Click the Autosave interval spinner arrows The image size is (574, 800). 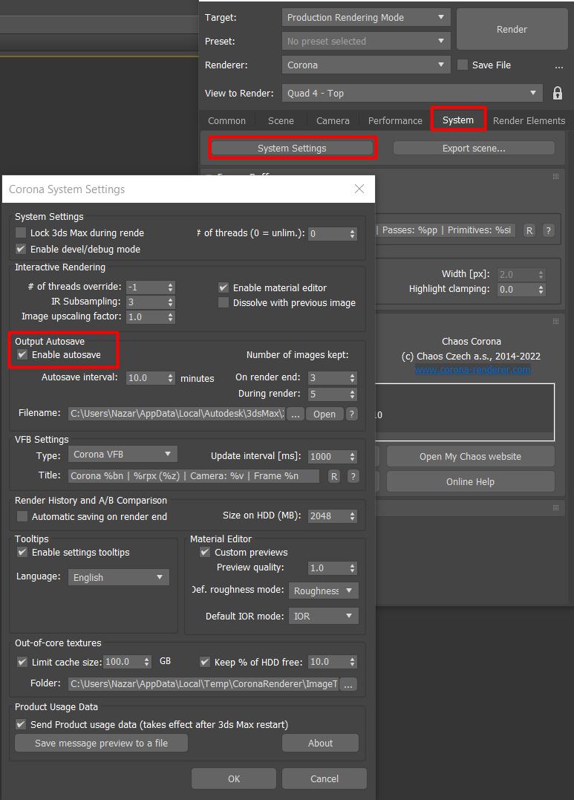(x=171, y=378)
